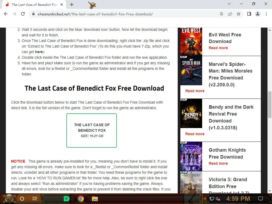Open Spider-Man Miles Morales cover thumbnail
The height and width of the screenshot is (204, 272).
coord(191,71)
